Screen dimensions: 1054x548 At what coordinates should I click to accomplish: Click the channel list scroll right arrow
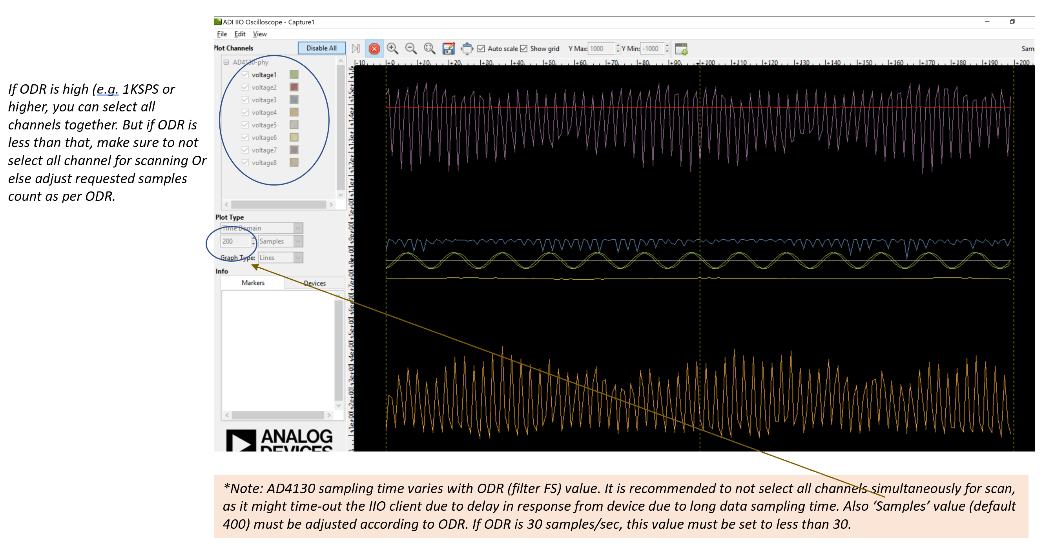331,204
